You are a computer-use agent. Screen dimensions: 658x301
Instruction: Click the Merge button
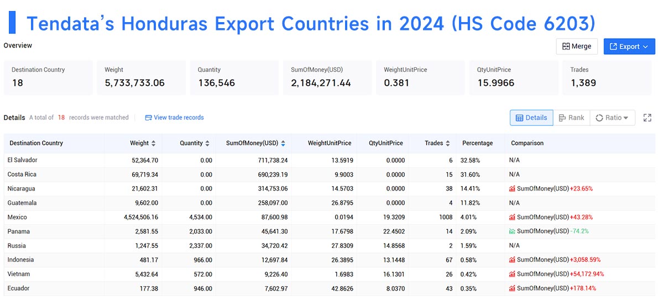coord(577,46)
